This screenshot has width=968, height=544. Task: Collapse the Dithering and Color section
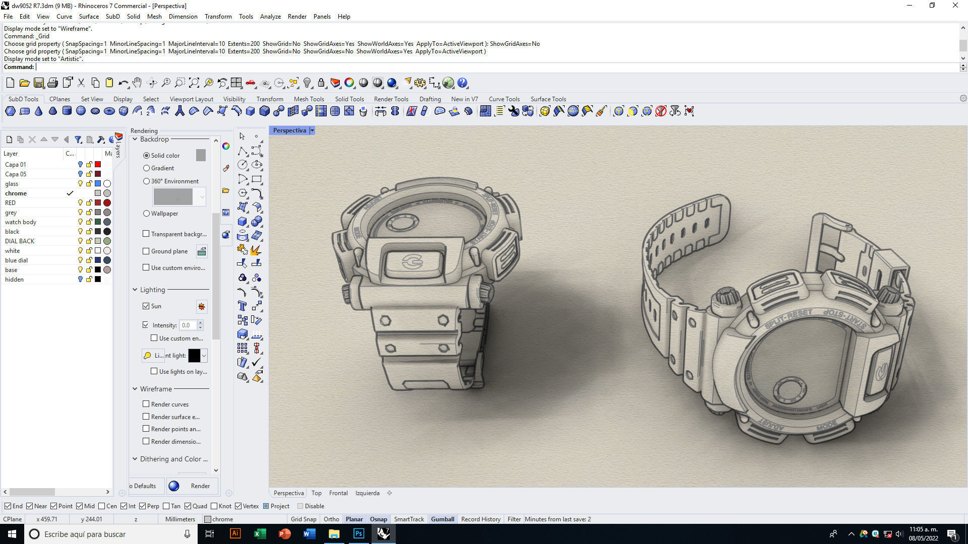click(x=135, y=459)
